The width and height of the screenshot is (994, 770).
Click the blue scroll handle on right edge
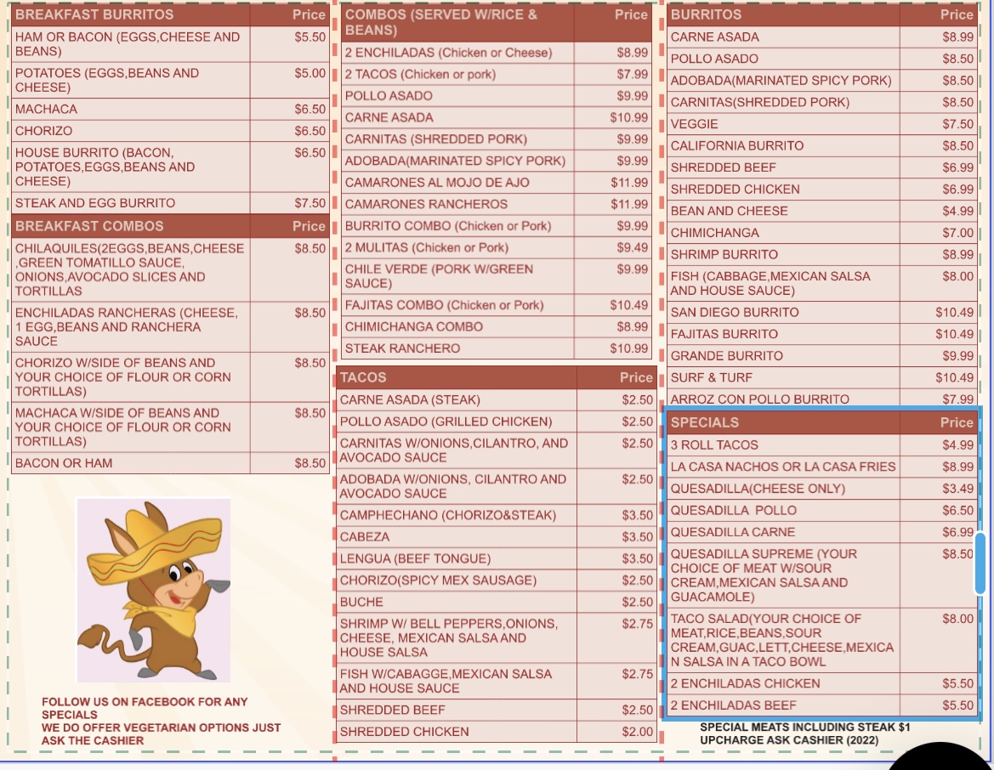tap(980, 563)
